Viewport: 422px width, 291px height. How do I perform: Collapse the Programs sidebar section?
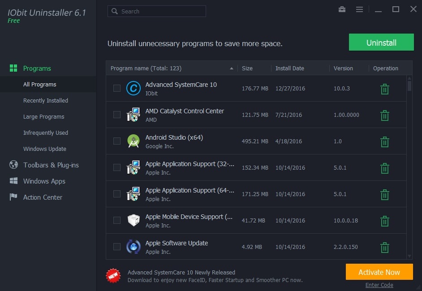click(x=37, y=68)
